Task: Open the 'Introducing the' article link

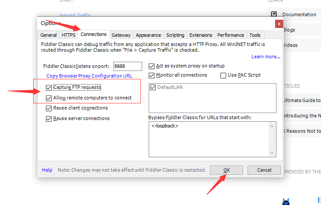Action: click(302, 116)
